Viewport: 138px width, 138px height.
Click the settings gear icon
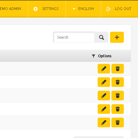[36, 9]
